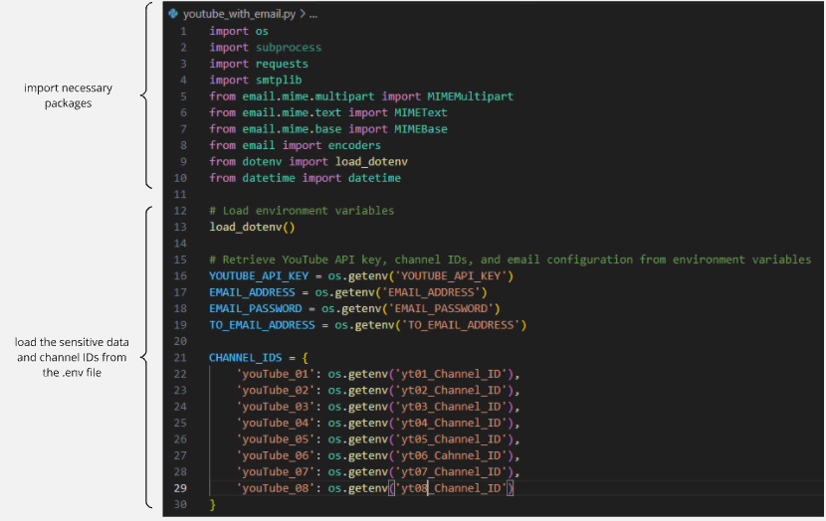Click the 'smtplib' import name
This screenshot has width=826, height=521.
click(279, 80)
